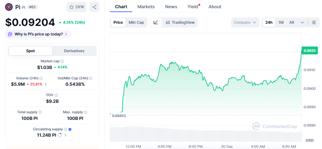
Task: Switch to TradingView candlestick chart
Action: [180, 22]
